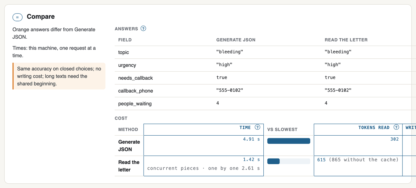
Task: Click the Compare heading
Action: tap(41, 17)
